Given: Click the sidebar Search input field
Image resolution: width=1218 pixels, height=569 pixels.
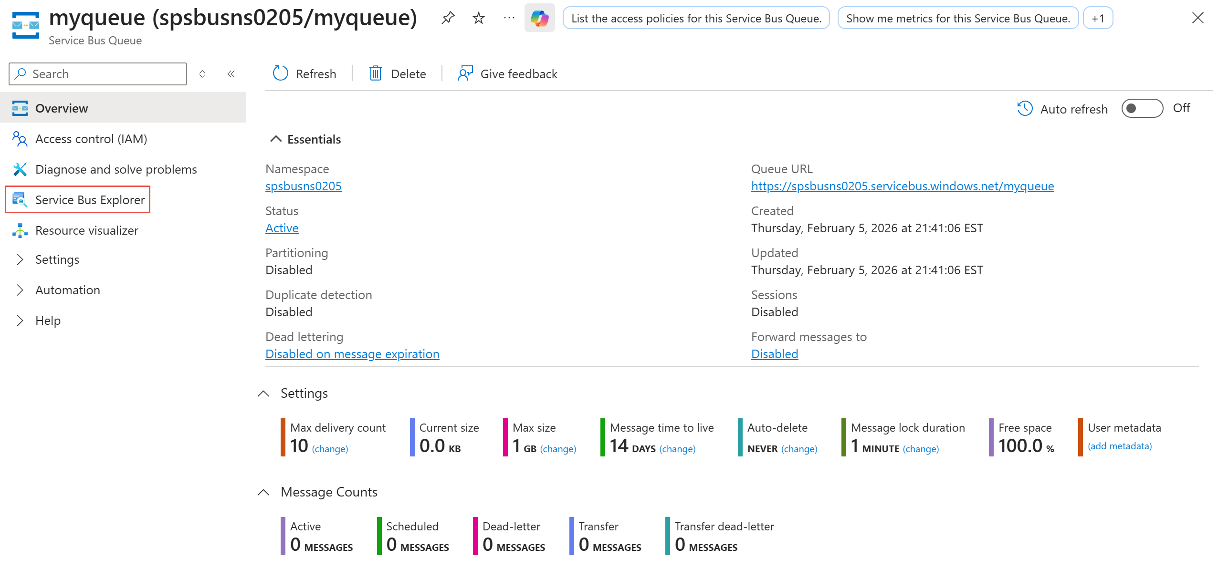Looking at the screenshot, I should tap(98, 74).
